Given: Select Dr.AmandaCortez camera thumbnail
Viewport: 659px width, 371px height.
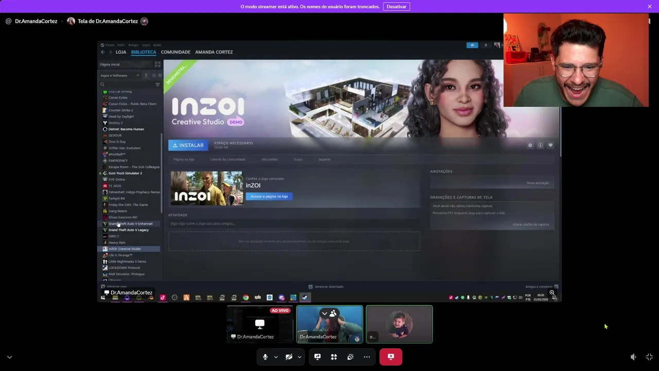Looking at the screenshot, I should 329,324.
